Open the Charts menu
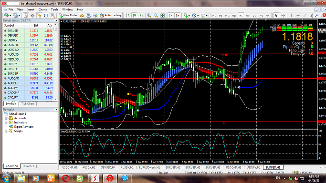 42,10
